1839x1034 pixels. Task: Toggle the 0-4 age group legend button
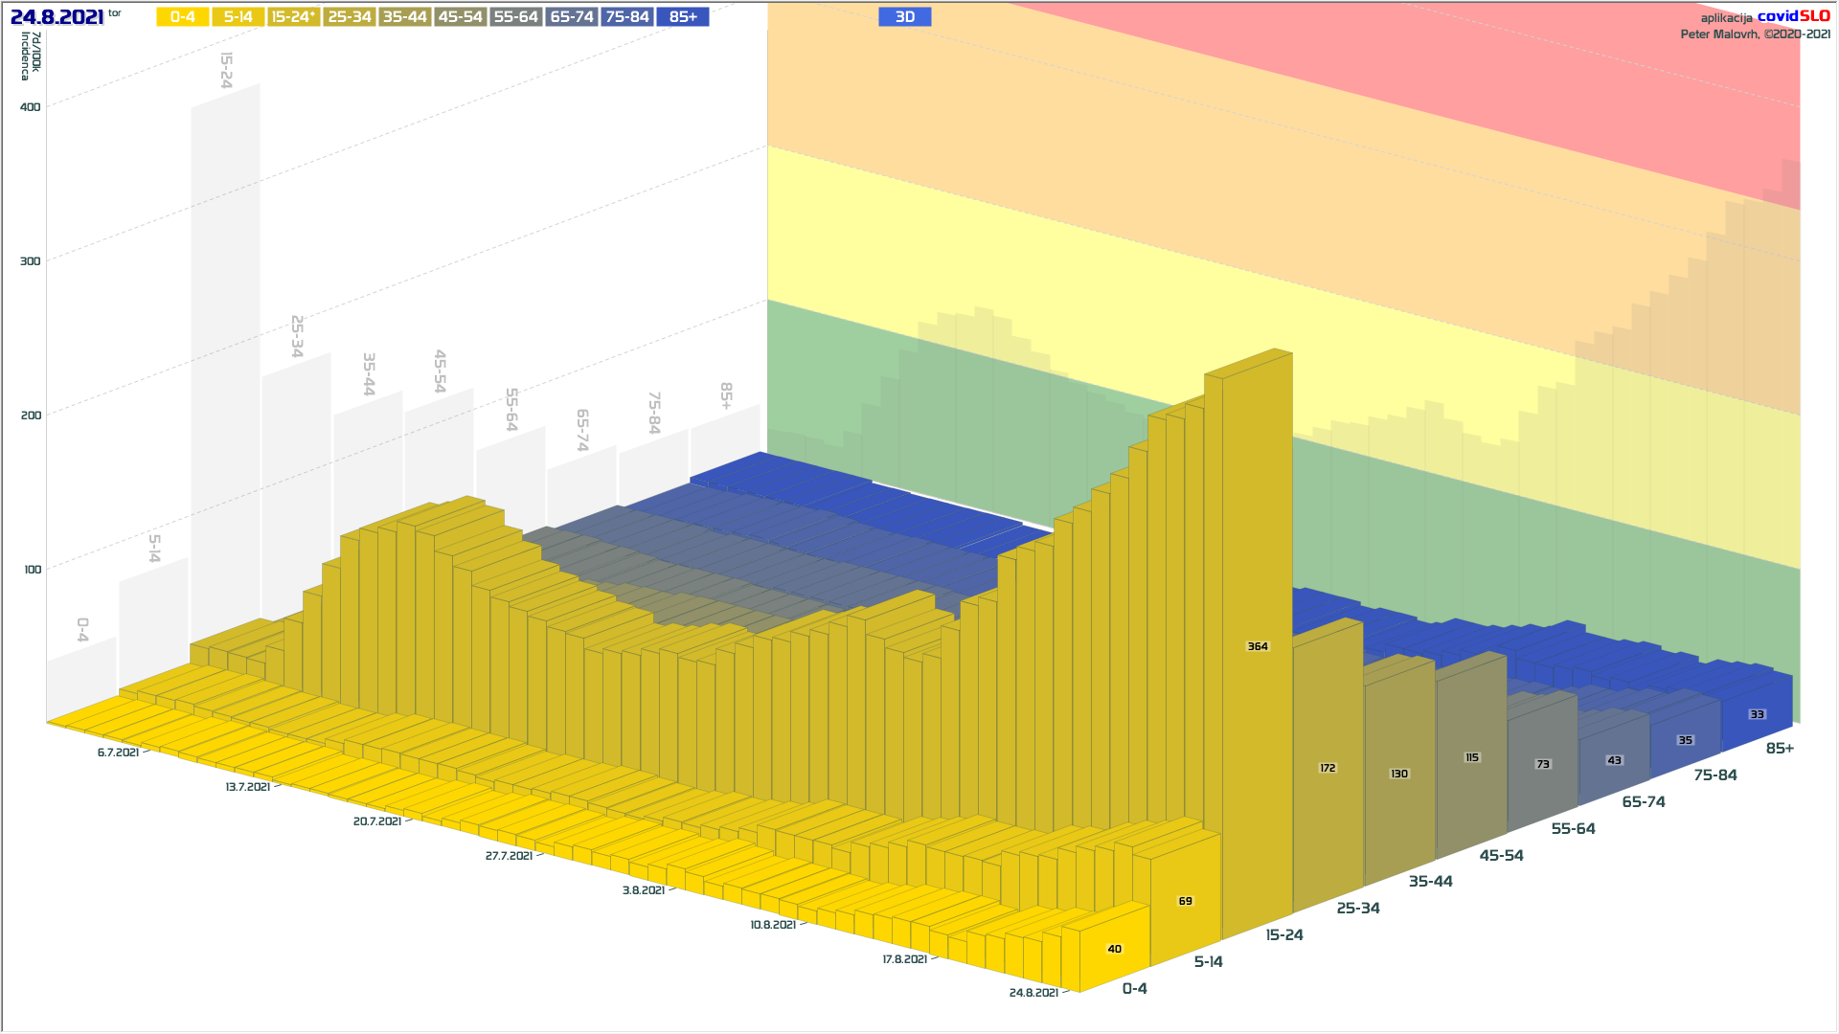click(x=183, y=17)
